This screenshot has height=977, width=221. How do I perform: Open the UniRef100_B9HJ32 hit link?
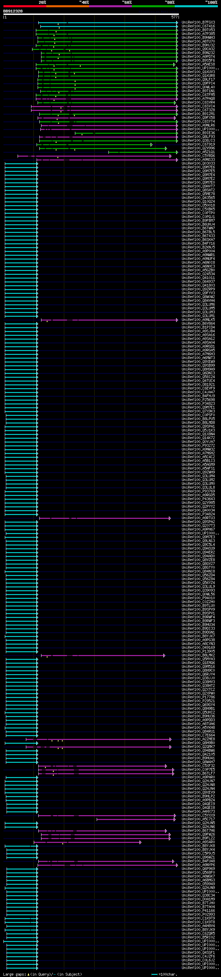(x=198, y=45)
